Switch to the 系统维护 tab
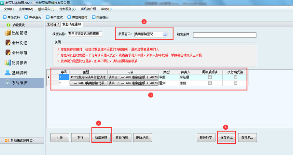The image size is (293, 155). 53,24
